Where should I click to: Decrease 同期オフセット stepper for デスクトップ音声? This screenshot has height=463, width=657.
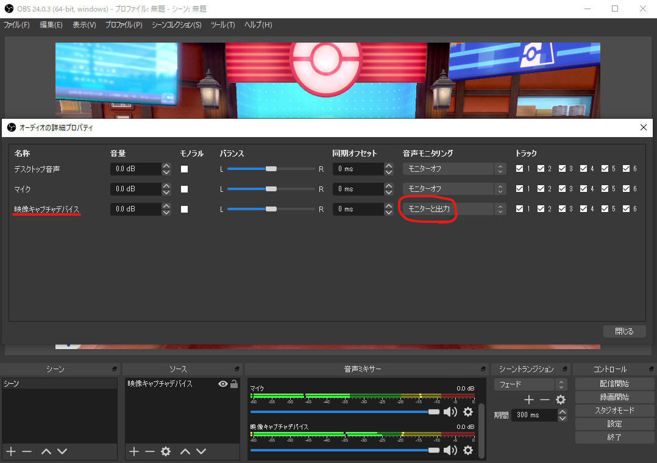pyautogui.click(x=389, y=172)
